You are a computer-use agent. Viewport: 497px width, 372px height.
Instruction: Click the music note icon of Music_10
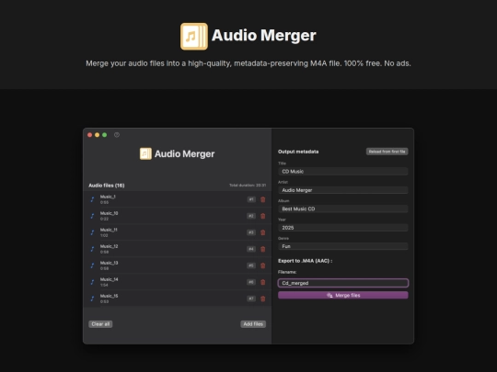(92, 216)
